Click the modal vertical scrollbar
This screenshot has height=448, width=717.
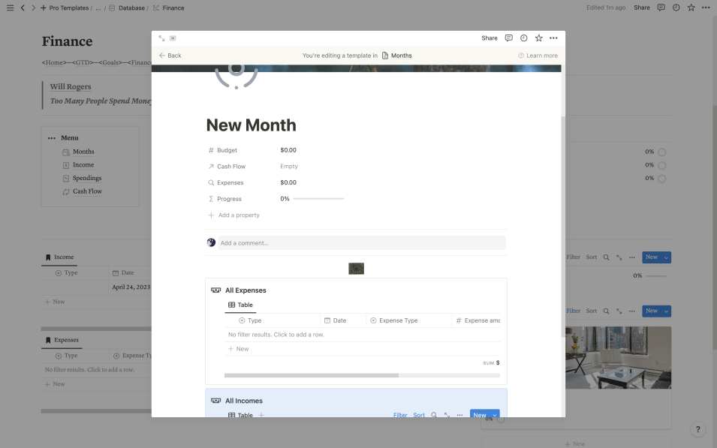pos(563,227)
